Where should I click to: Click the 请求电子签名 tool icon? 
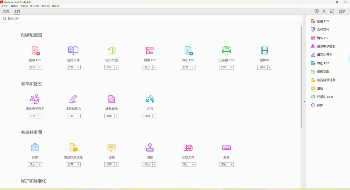(x=35, y=99)
